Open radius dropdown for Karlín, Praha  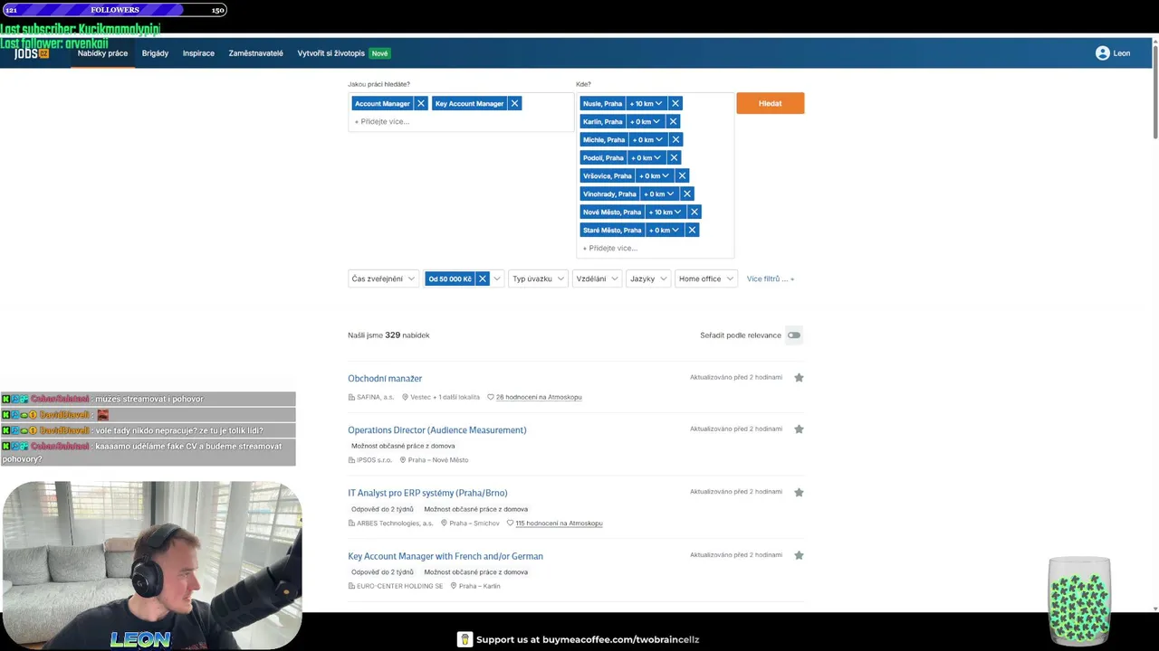pos(645,122)
